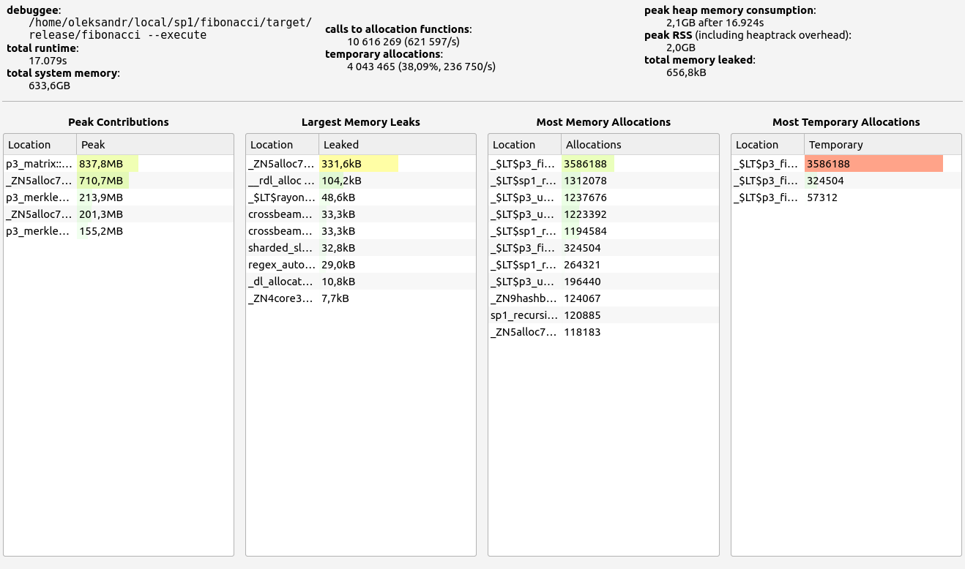Select the p3_matrix row with 837,8MB peak
Image resolution: width=965 pixels, height=569 pixels.
pyautogui.click(x=40, y=164)
